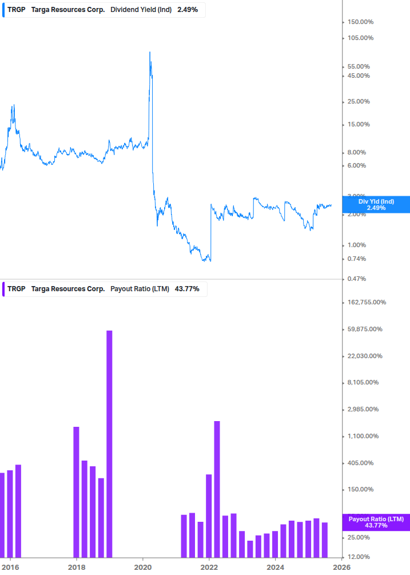Viewport: 410px width, 575px height.
Task: Click the TRGP Dividend Yield legend label
Action: click(x=104, y=10)
